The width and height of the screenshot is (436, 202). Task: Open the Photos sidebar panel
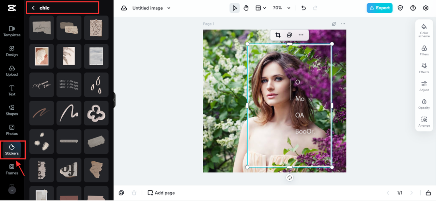[12, 130]
